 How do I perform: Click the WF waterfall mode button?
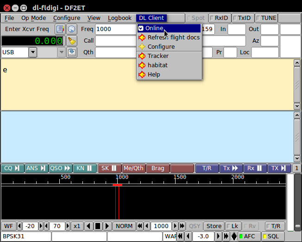point(8,226)
